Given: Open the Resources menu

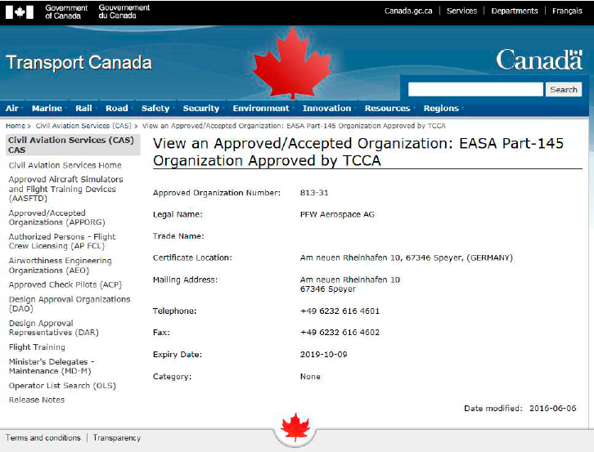Looking at the screenshot, I should pyautogui.click(x=387, y=108).
